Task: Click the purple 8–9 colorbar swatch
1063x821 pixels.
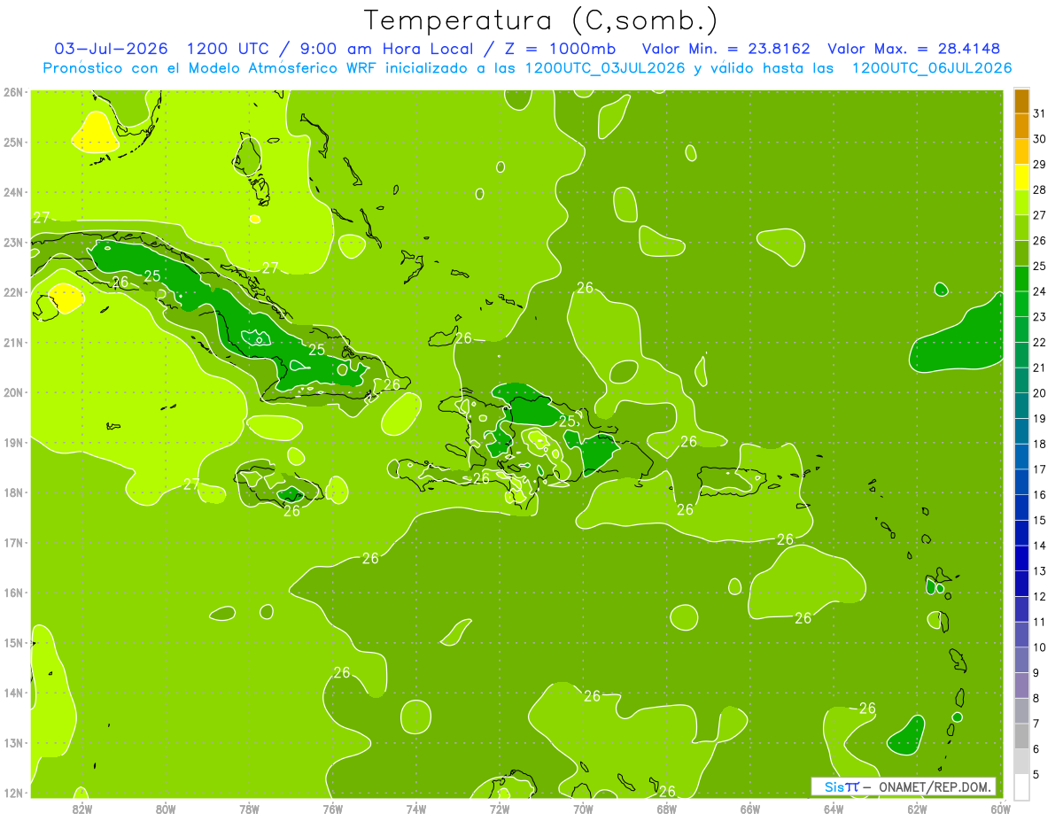Action: pyautogui.click(x=1021, y=685)
